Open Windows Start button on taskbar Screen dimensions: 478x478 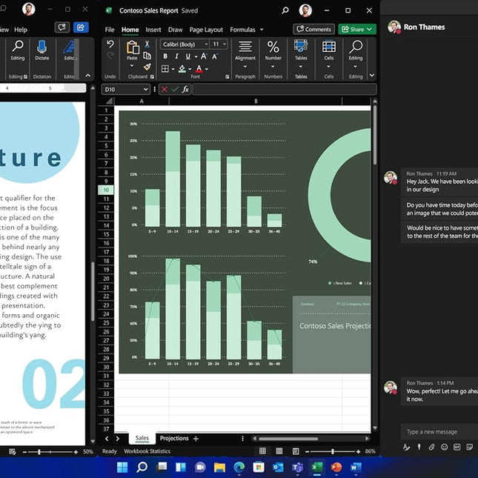(x=122, y=467)
